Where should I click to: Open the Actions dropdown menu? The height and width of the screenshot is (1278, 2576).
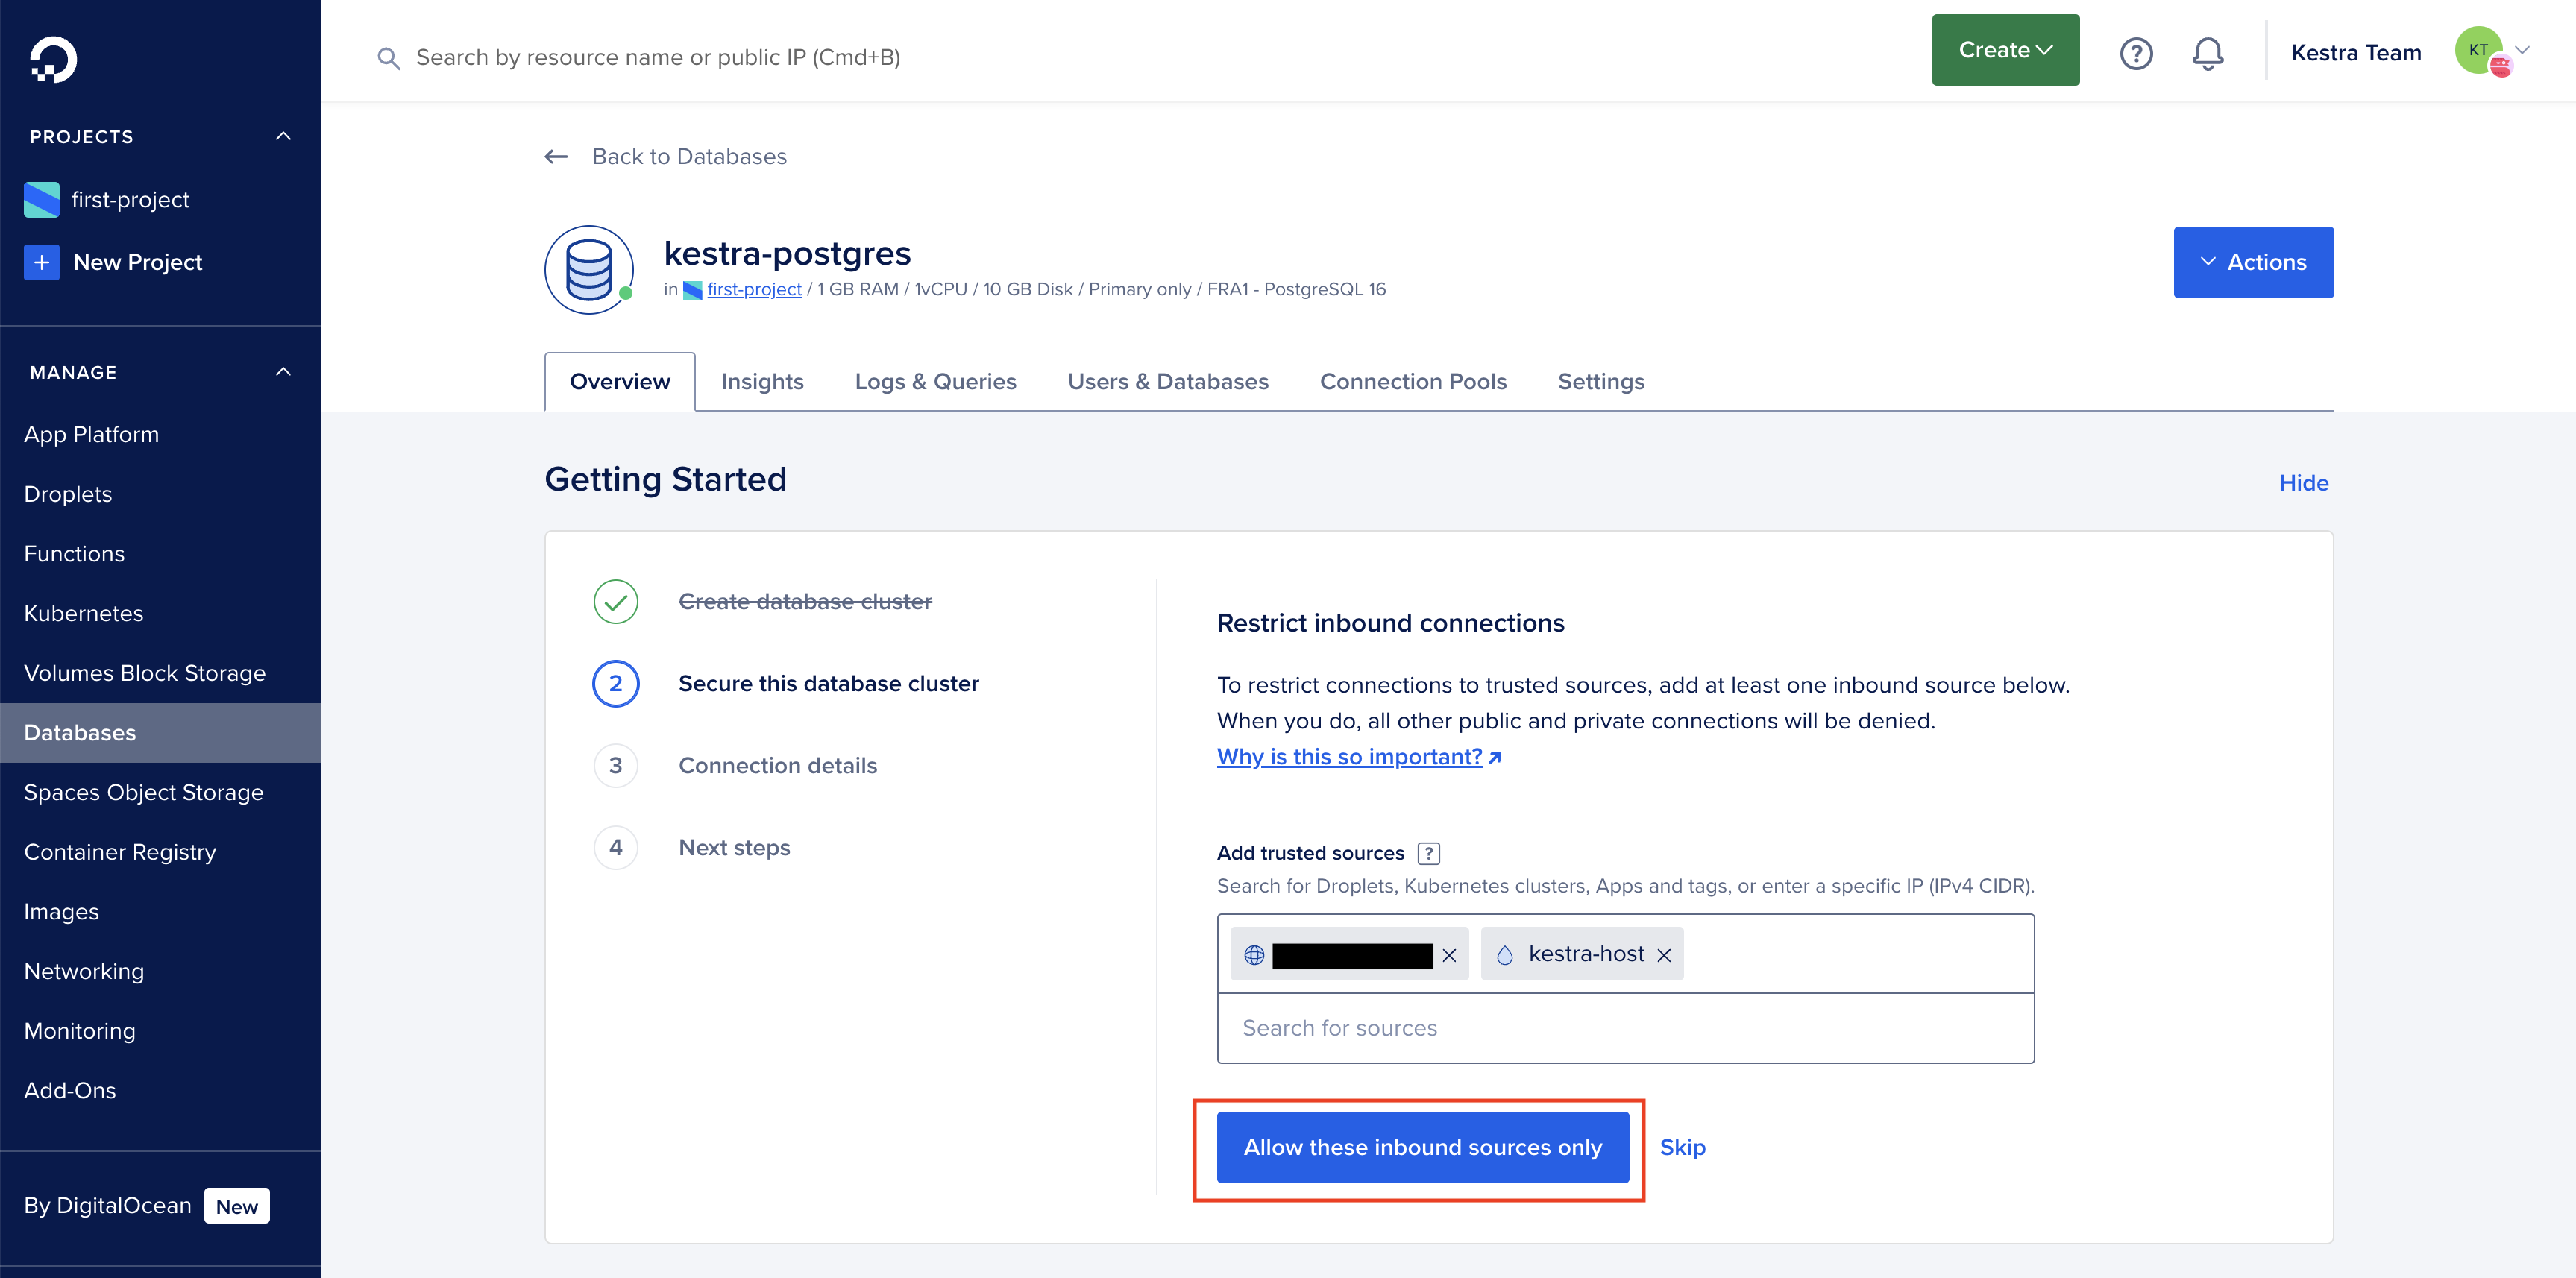[x=2252, y=262]
